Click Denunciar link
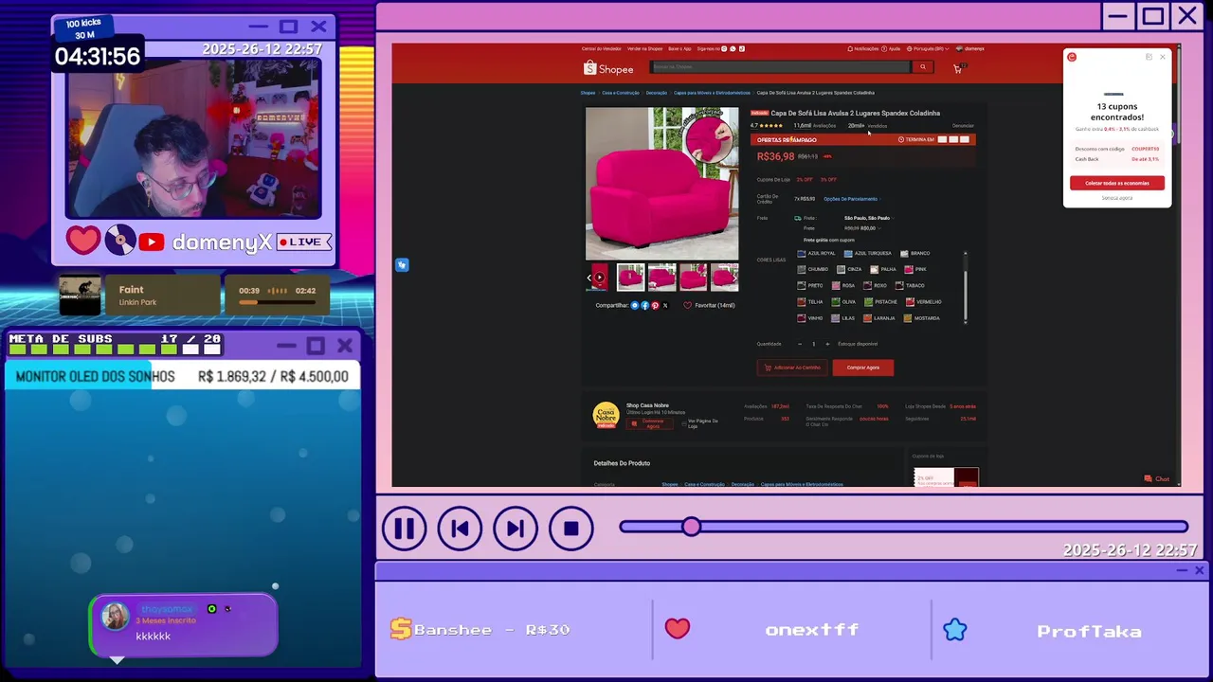Screen dimensions: 1213x682 click(x=963, y=125)
